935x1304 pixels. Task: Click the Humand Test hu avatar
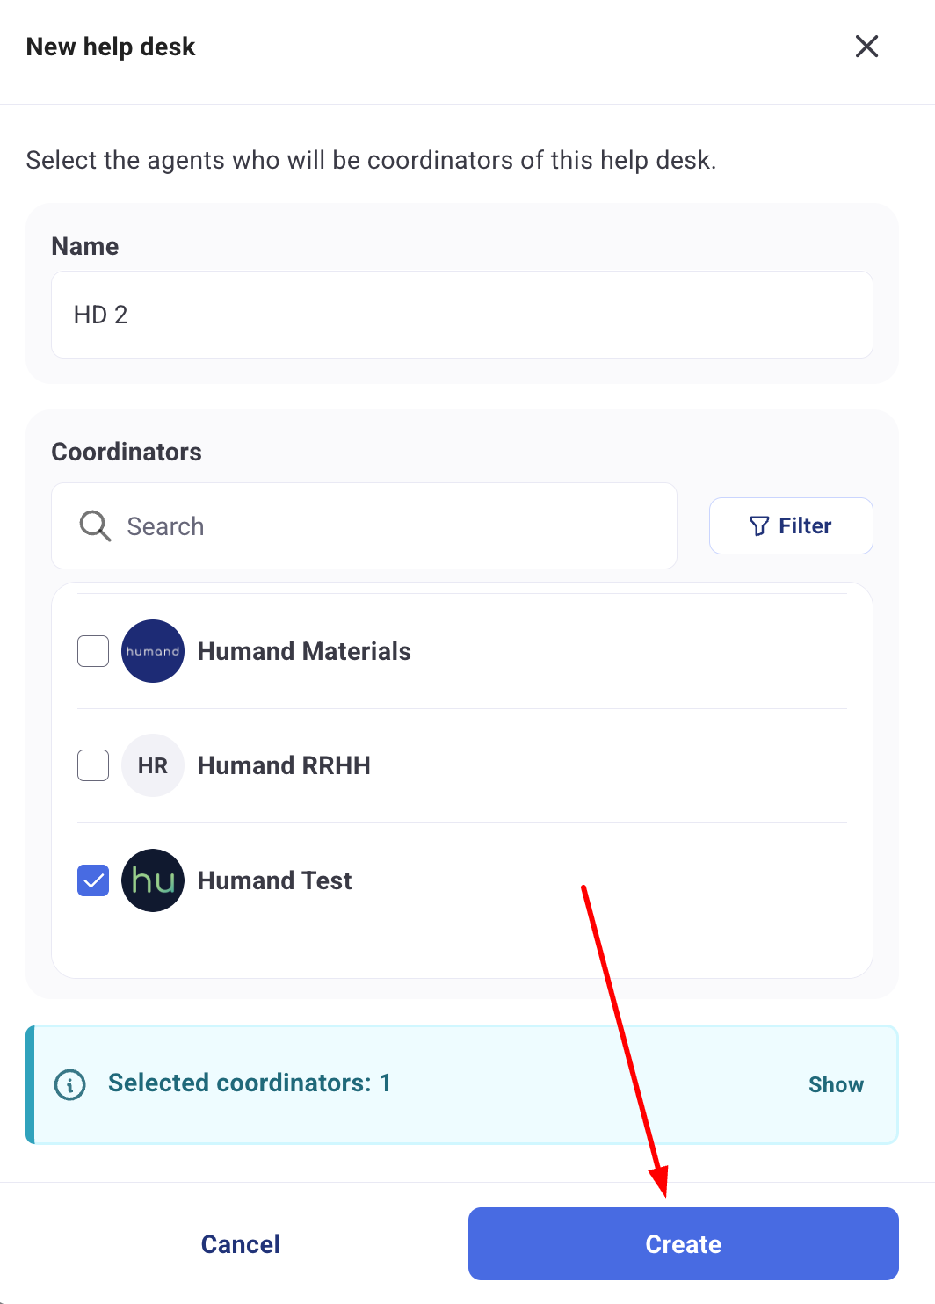tap(153, 880)
